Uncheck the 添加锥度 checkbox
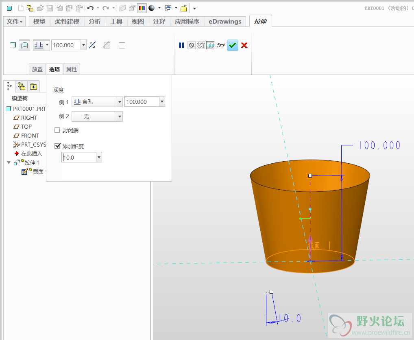 pos(57,145)
